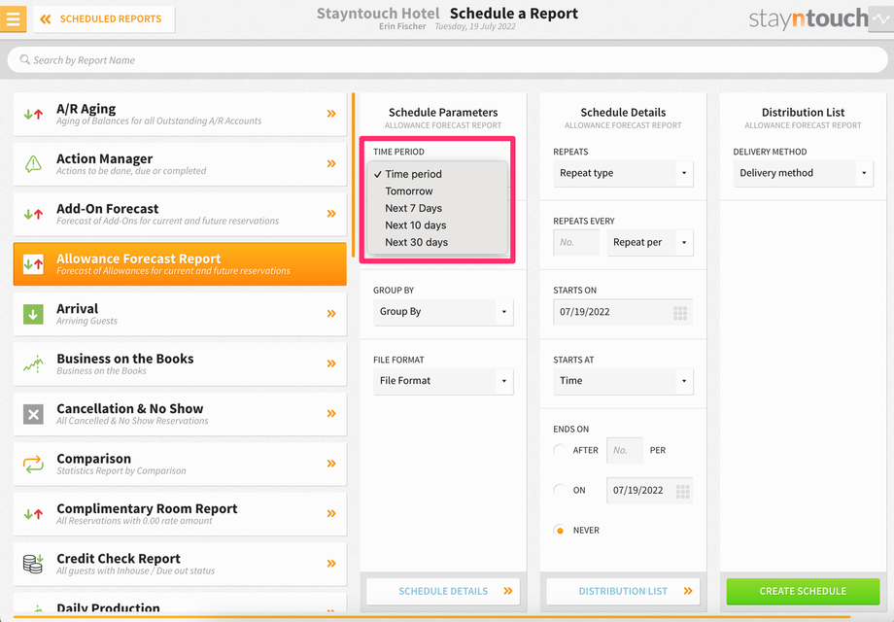Click the Starts On date field
Viewport: 894px width, 622px height.
tap(623, 312)
